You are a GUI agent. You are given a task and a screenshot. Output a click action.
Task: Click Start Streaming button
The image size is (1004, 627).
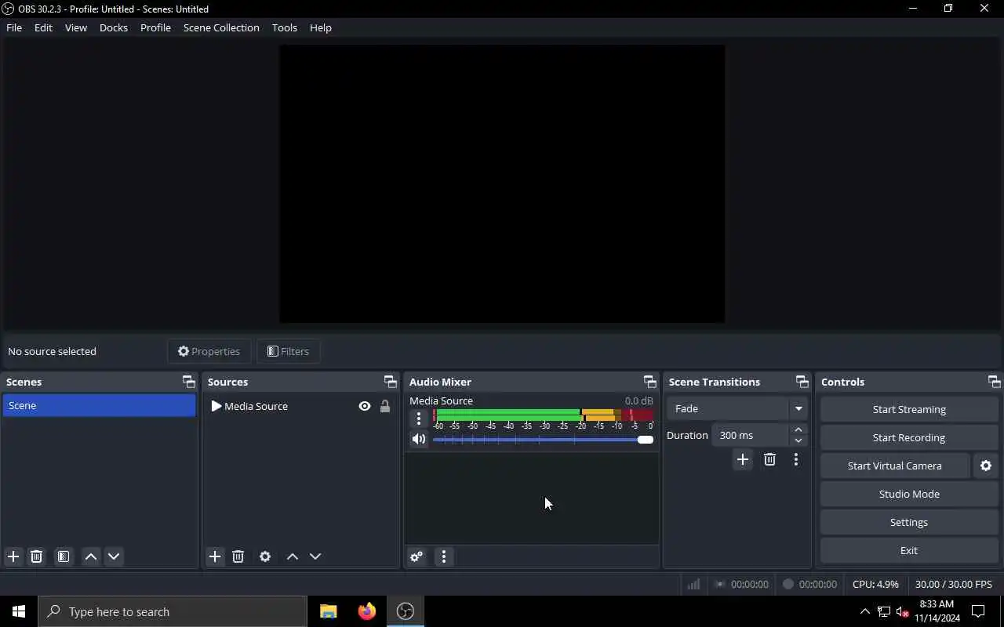[909, 409]
